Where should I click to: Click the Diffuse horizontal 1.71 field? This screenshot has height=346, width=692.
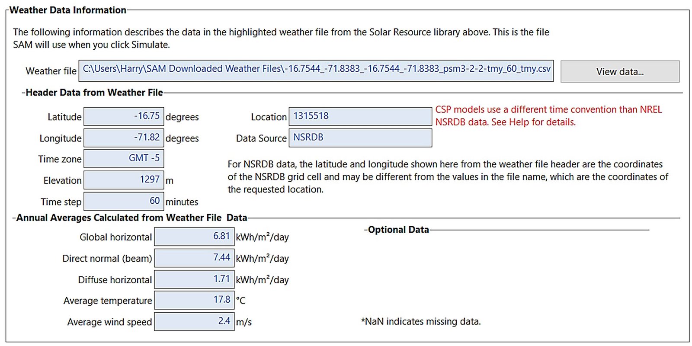(x=194, y=279)
